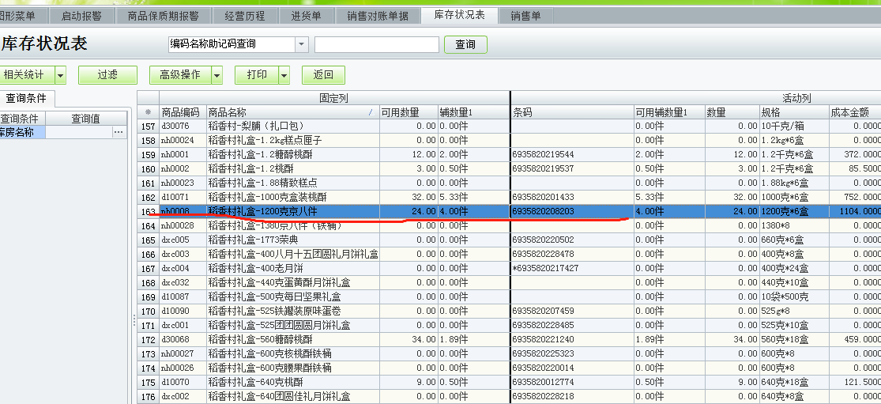Select product 稻香村礼盒-1000克盒装桃酥
881x404 pixels.
(267, 197)
